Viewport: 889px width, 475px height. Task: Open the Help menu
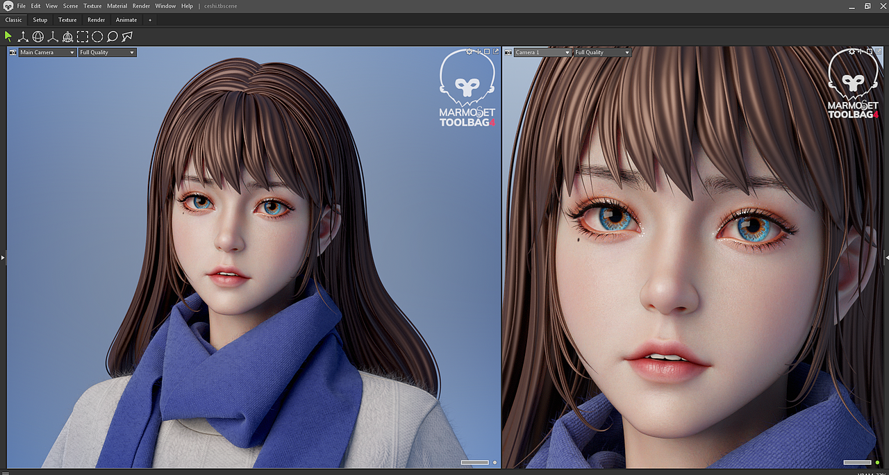(x=187, y=6)
